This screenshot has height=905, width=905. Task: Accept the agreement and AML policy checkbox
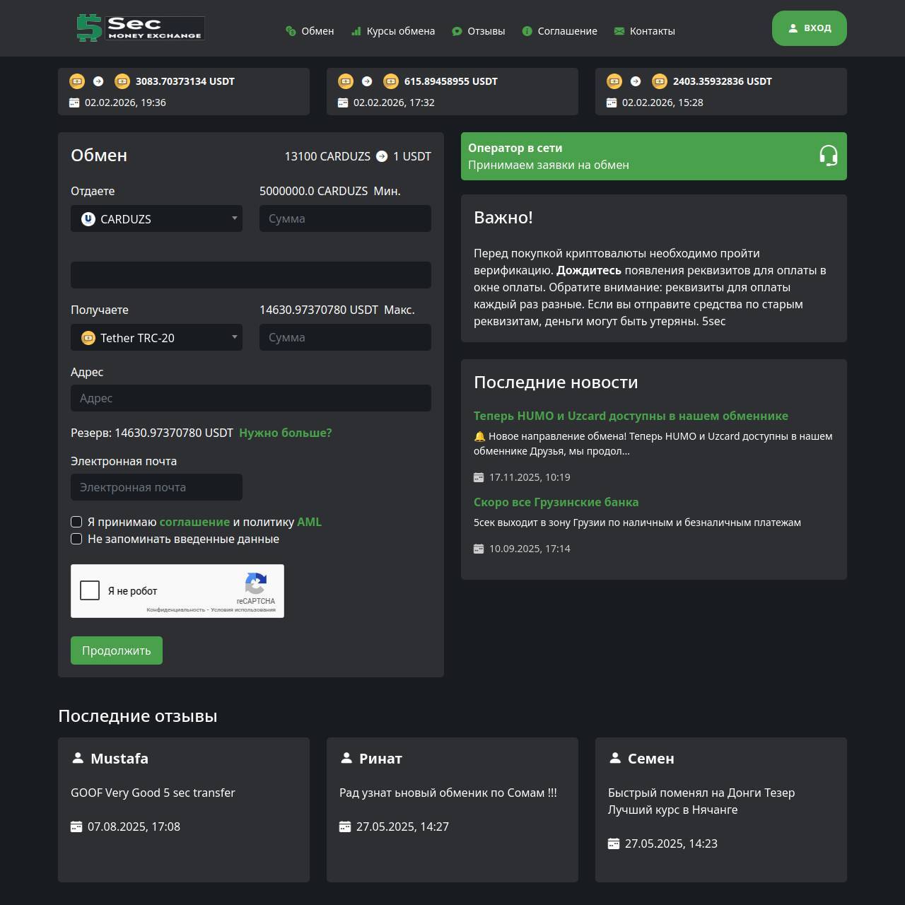point(76,522)
